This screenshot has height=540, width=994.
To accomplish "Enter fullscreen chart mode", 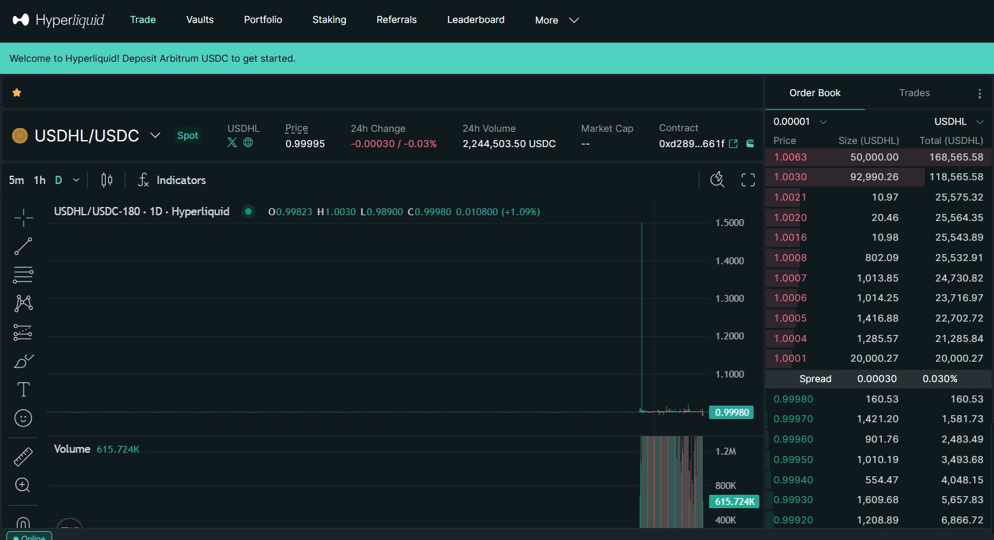I will (748, 180).
